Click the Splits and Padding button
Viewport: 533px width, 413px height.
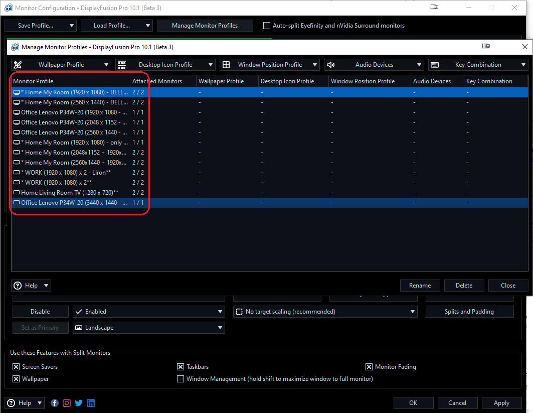469,312
